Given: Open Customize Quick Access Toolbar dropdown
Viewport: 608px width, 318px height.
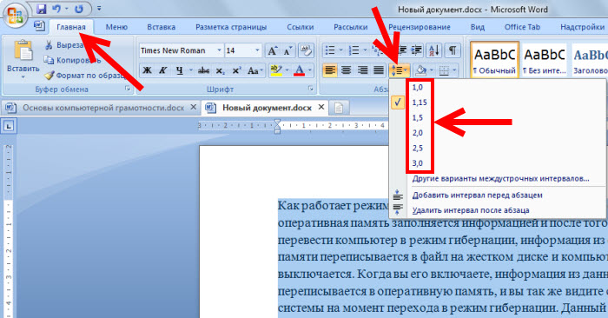Looking at the screenshot, I should 99,9.
